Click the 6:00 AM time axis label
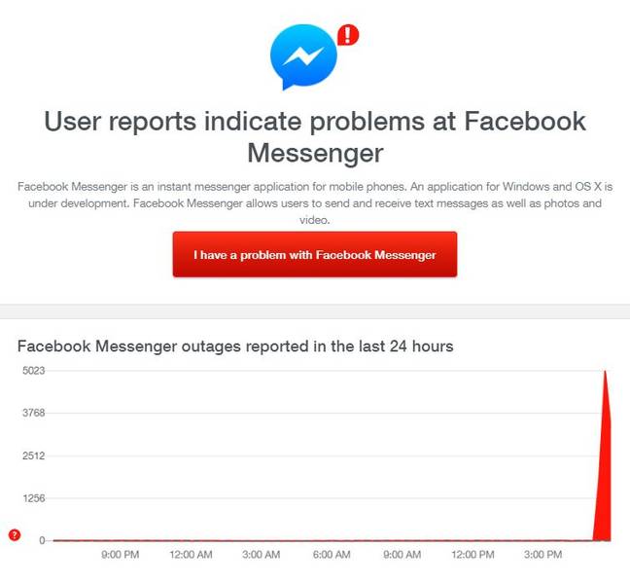The image size is (630, 583). coord(332,555)
